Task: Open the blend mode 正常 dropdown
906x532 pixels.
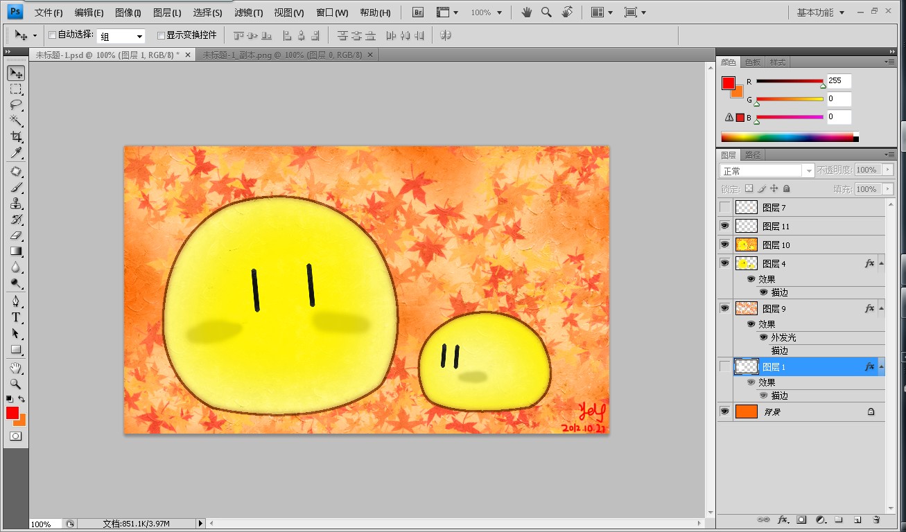Action: coord(766,170)
